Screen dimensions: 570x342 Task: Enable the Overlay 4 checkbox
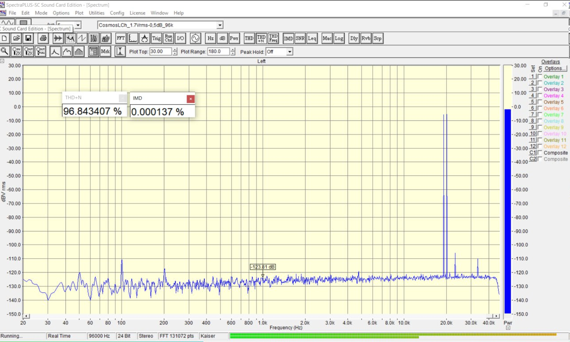(x=540, y=96)
